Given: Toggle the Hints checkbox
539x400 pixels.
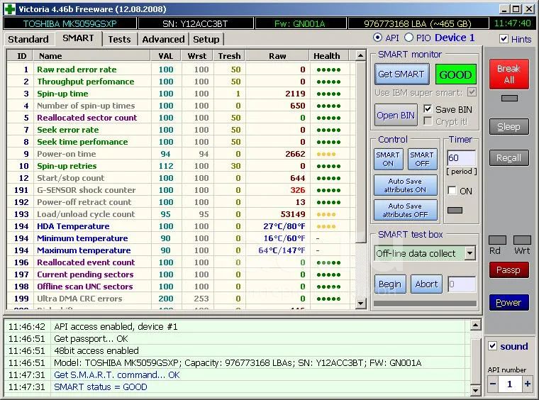Looking at the screenshot, I should click(504, 39).
